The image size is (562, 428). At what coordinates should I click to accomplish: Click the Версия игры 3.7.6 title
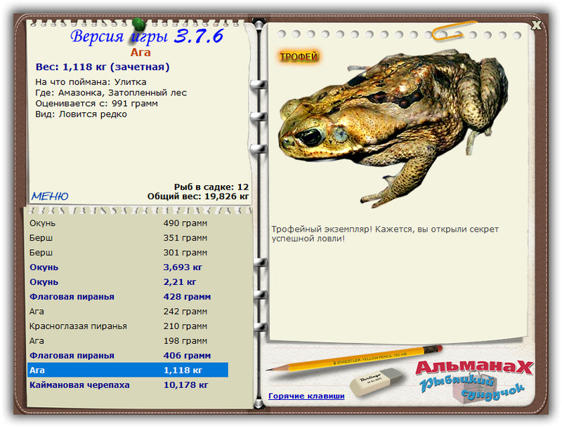(x=147, y=36)
